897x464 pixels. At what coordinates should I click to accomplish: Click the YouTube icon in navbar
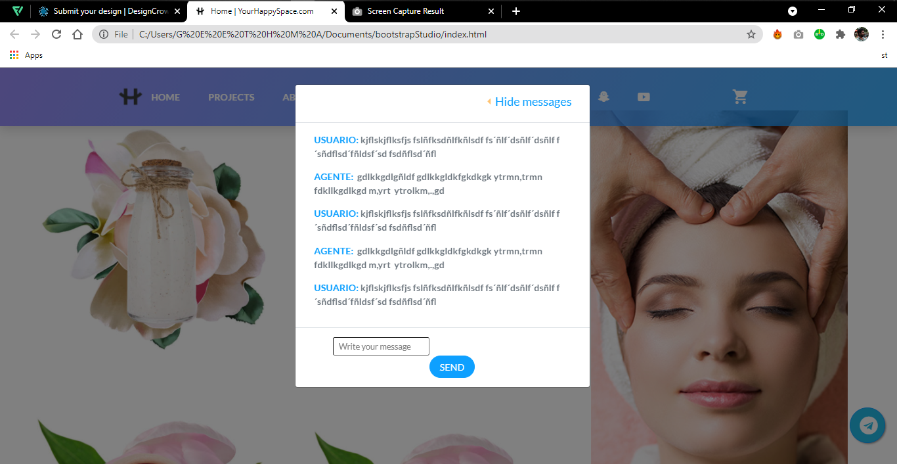(644, 97)
